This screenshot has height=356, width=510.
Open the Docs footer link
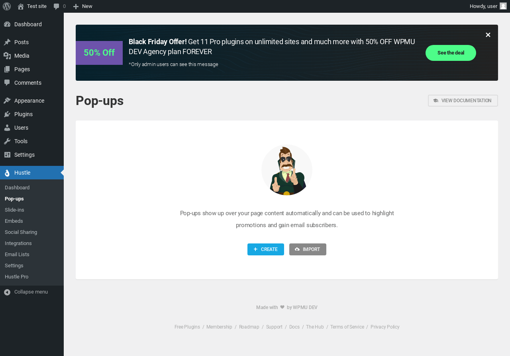click(x=294, y=327)
